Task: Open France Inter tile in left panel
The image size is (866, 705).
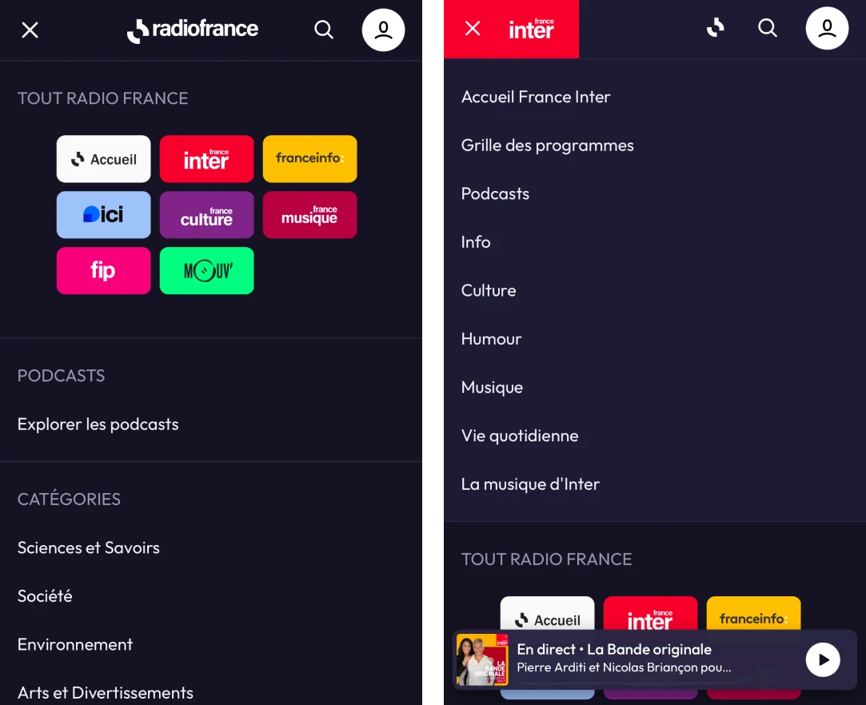Action: (206, 159)
